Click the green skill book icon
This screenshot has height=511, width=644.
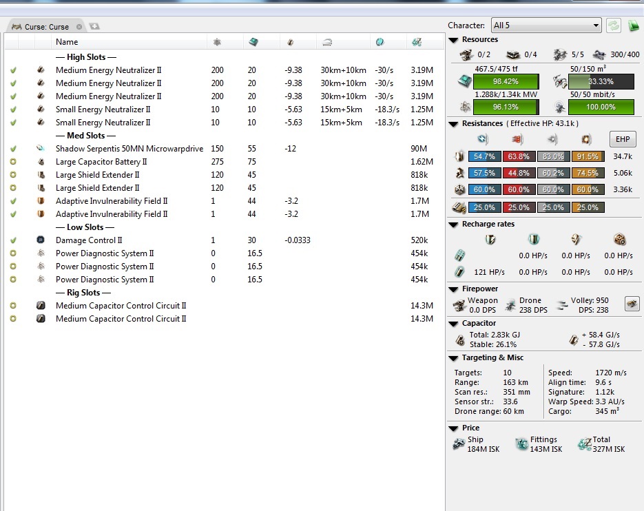click(x=634, y=25)
